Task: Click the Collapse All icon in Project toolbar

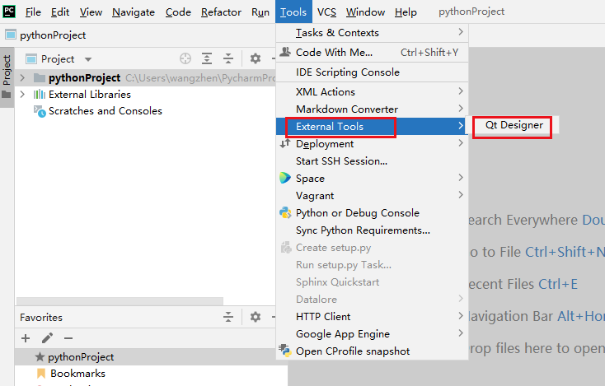Action: click(x=228, y=58)
